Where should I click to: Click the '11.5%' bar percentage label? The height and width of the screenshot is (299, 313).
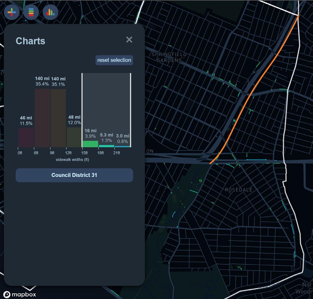[x=26, y=123]
